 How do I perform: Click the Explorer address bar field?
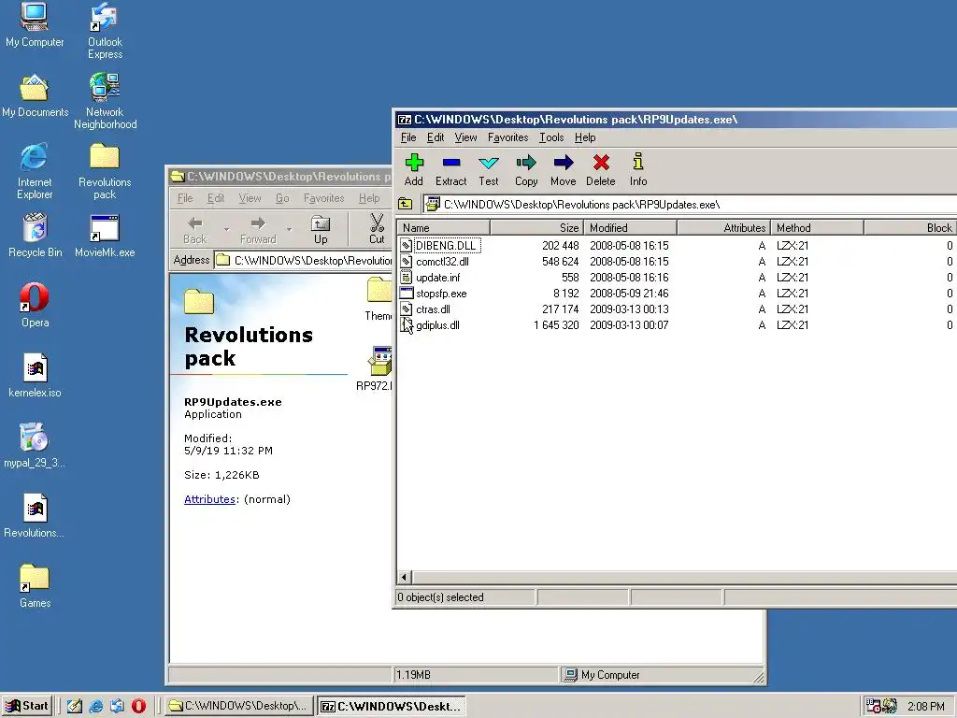click(x=304, y=260)
